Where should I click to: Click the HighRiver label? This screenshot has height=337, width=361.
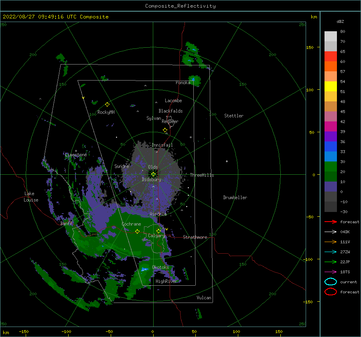(166, 281)
